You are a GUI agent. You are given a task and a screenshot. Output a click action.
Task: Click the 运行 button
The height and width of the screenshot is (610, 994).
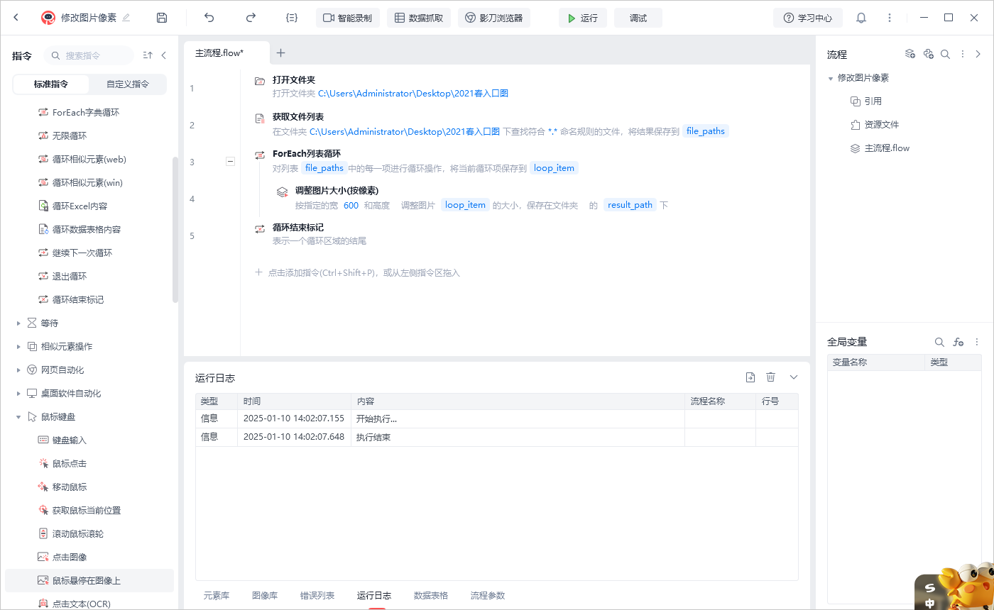[x=582, y=18]
